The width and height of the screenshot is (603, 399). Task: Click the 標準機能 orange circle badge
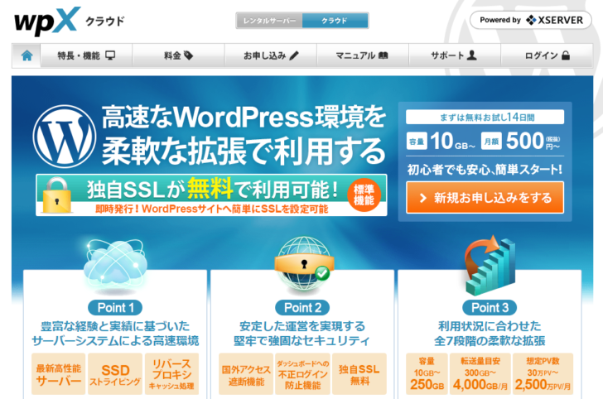[x=364, y=195]
